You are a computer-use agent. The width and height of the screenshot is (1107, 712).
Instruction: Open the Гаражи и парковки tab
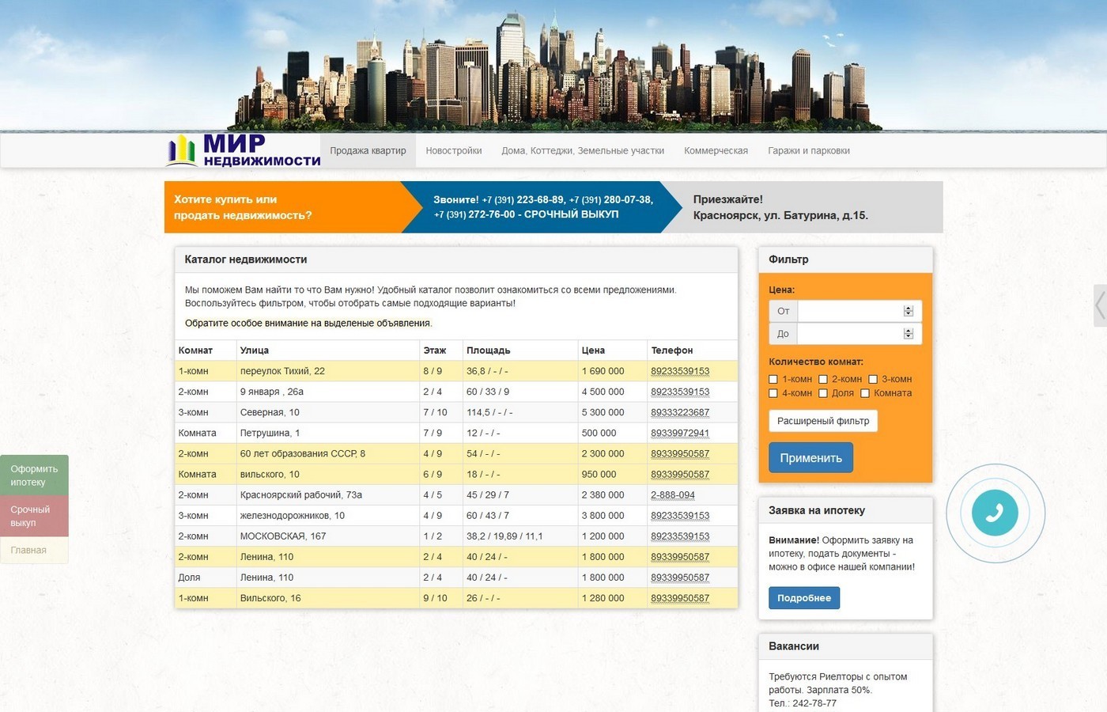pyautogui.click(x=809, y=150)
